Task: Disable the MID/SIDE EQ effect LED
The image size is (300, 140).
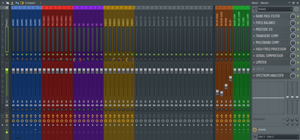Action: pyautogui.click(x=298, y=30)
